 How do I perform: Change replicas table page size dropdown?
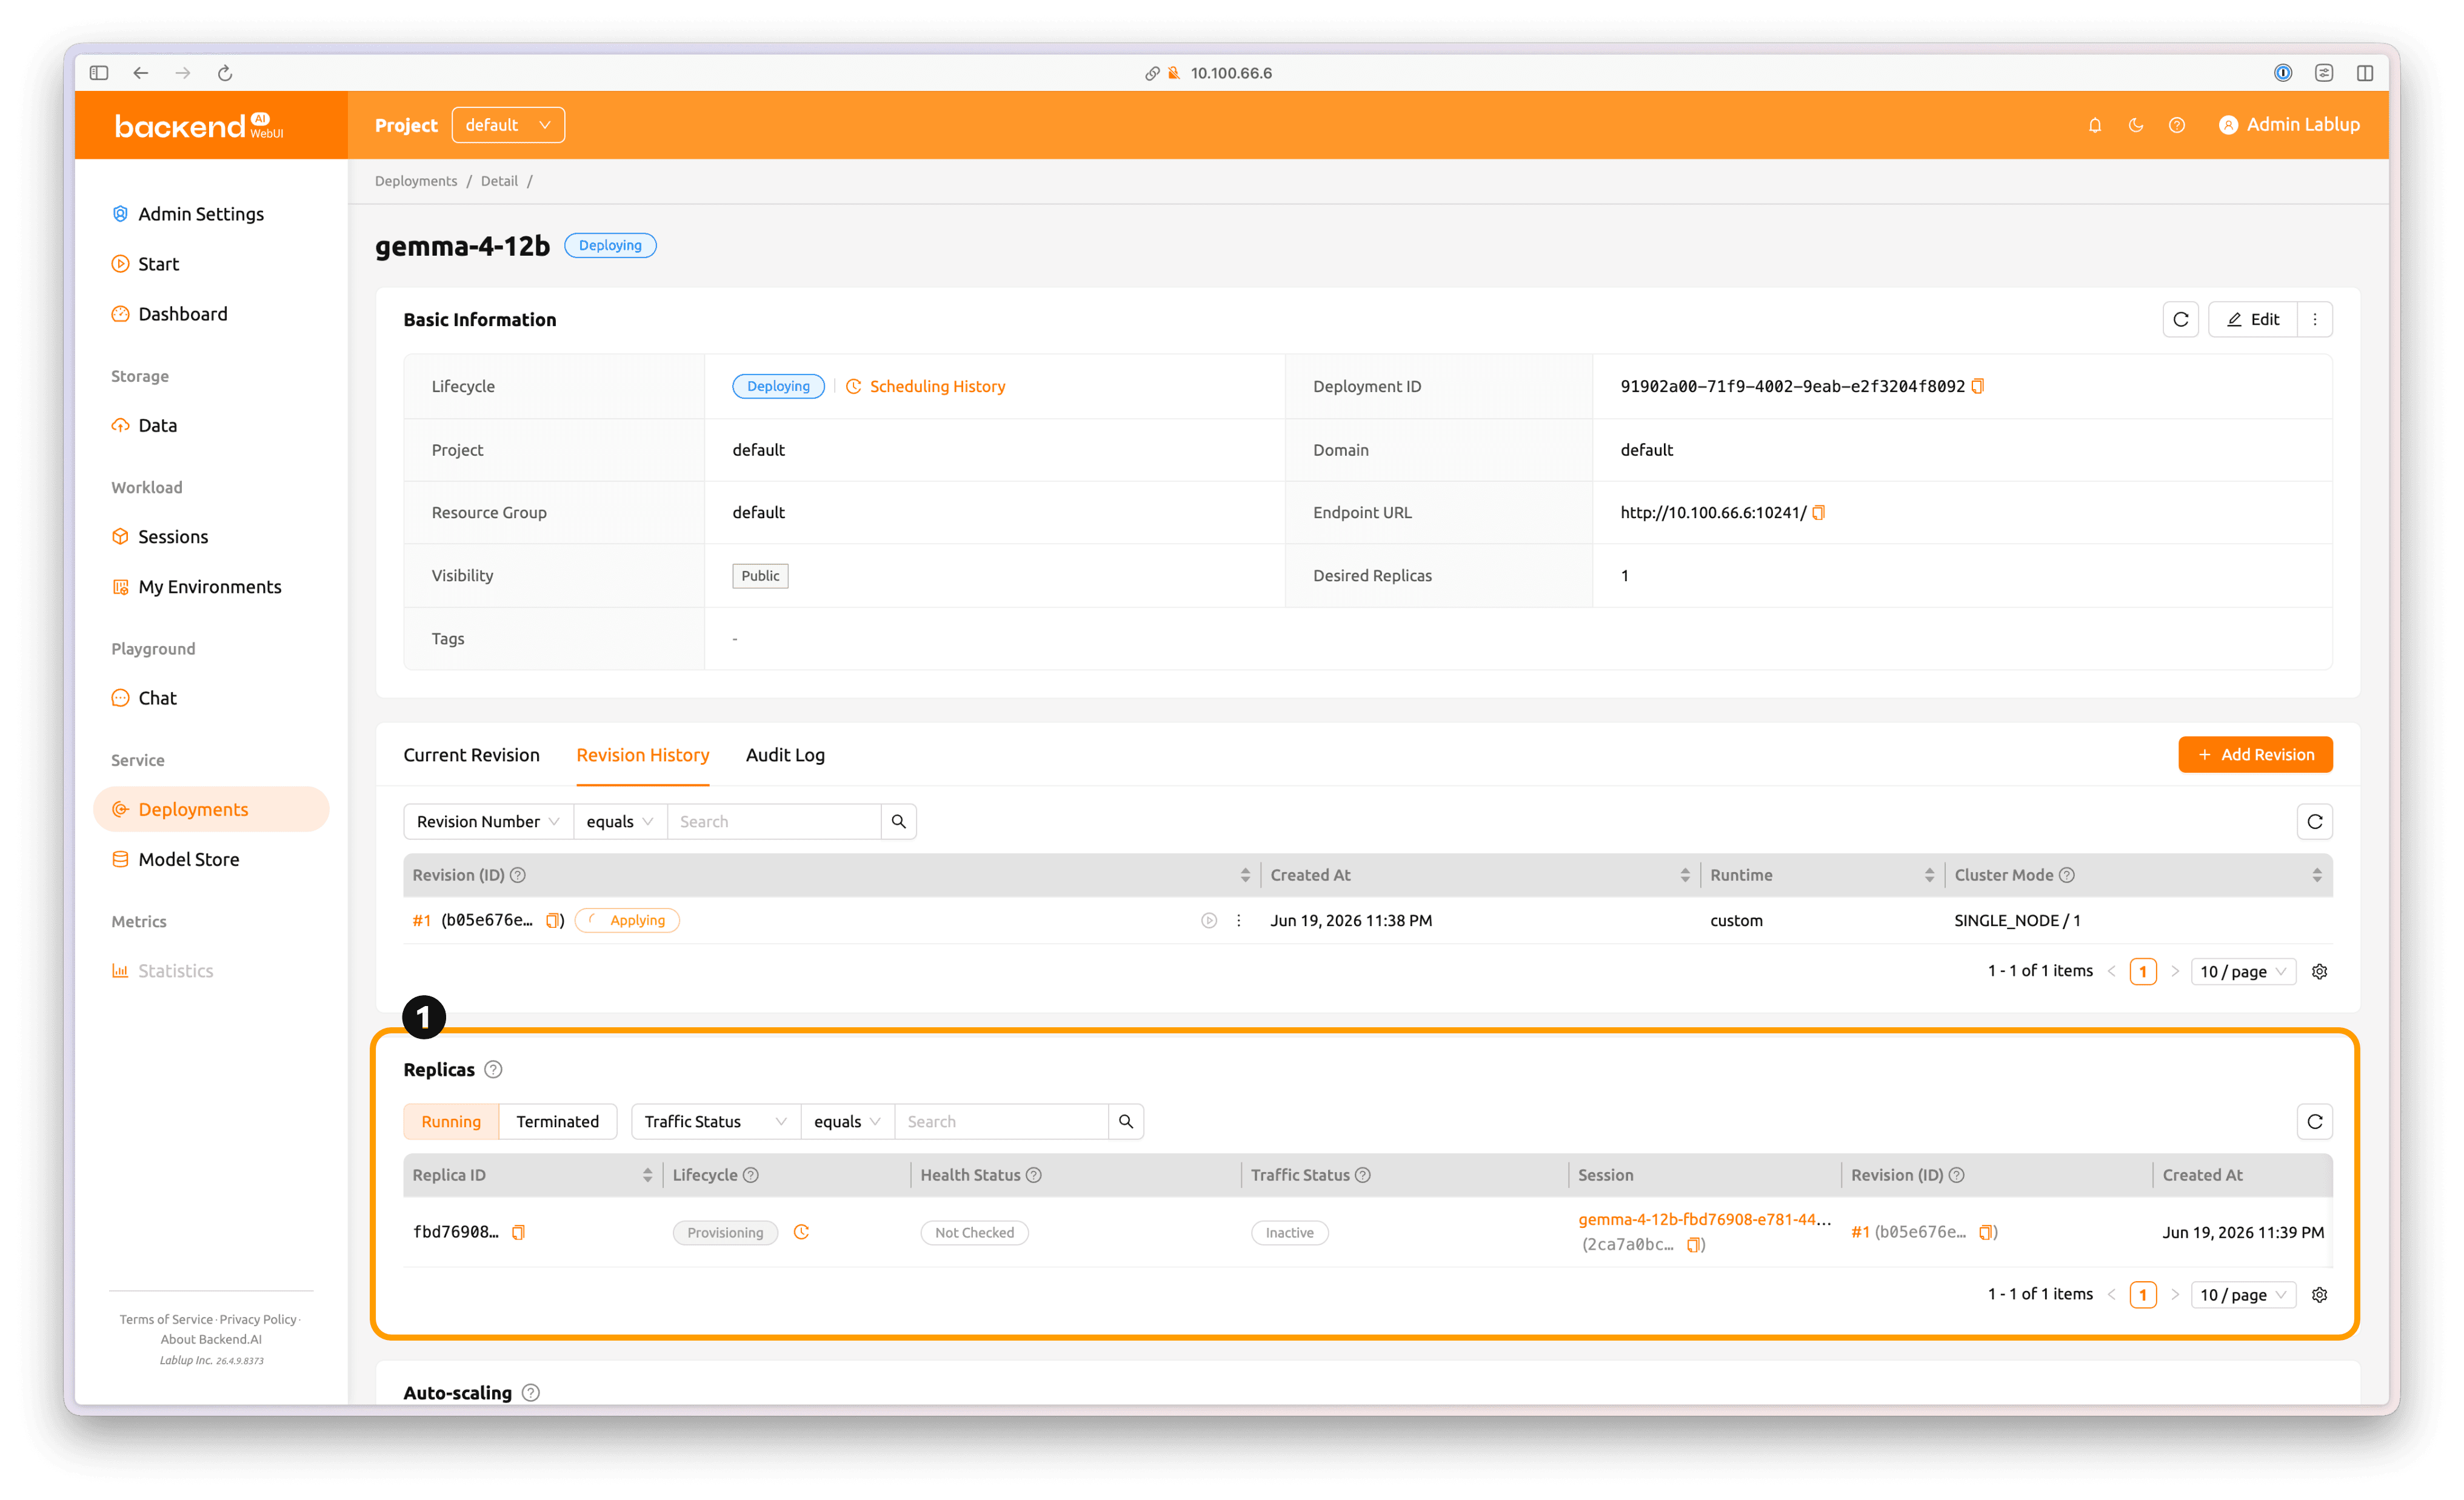click(x=2243, y=1295)
